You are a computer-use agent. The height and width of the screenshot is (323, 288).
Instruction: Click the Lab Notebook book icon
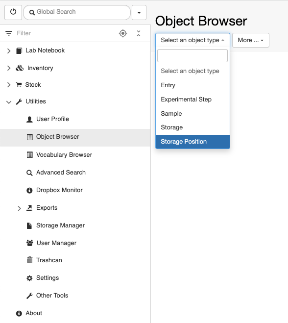[19, 50]
